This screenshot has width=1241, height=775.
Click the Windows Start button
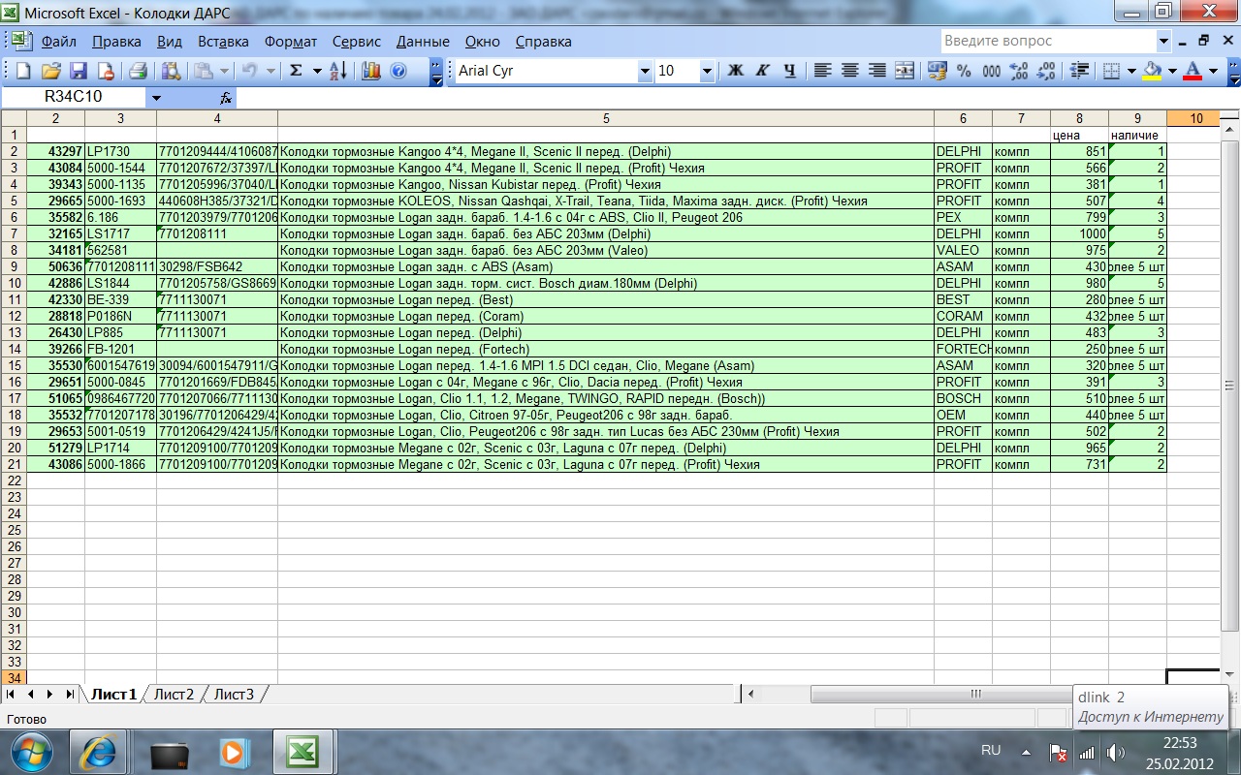31,751
